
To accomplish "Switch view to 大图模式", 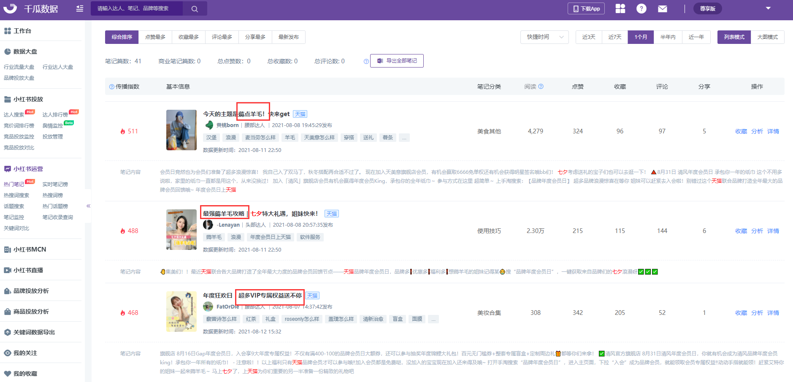I will (x=768, y=37).
